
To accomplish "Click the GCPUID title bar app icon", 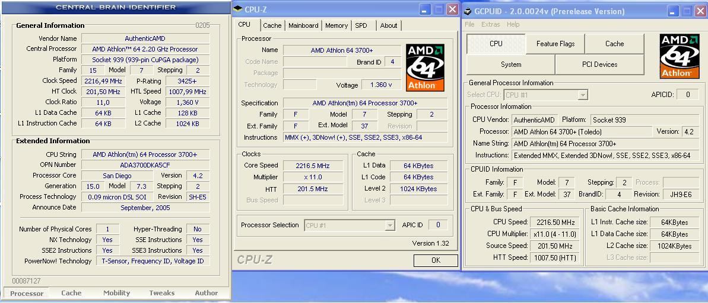I will click(467, 11).
